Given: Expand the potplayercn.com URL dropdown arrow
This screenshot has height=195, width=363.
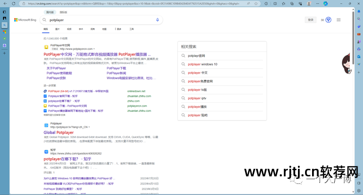Looking at the screenshot, I should click(94, 49).
